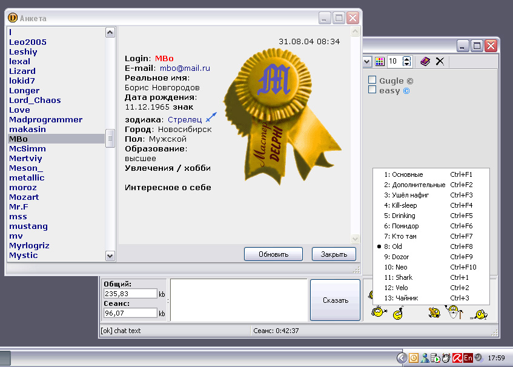
Task: Open the mbo@mail.ru email link
Action: point(185,68)
